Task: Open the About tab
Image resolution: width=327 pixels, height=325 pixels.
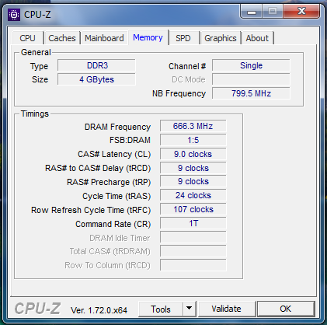Action: [257, 38]
